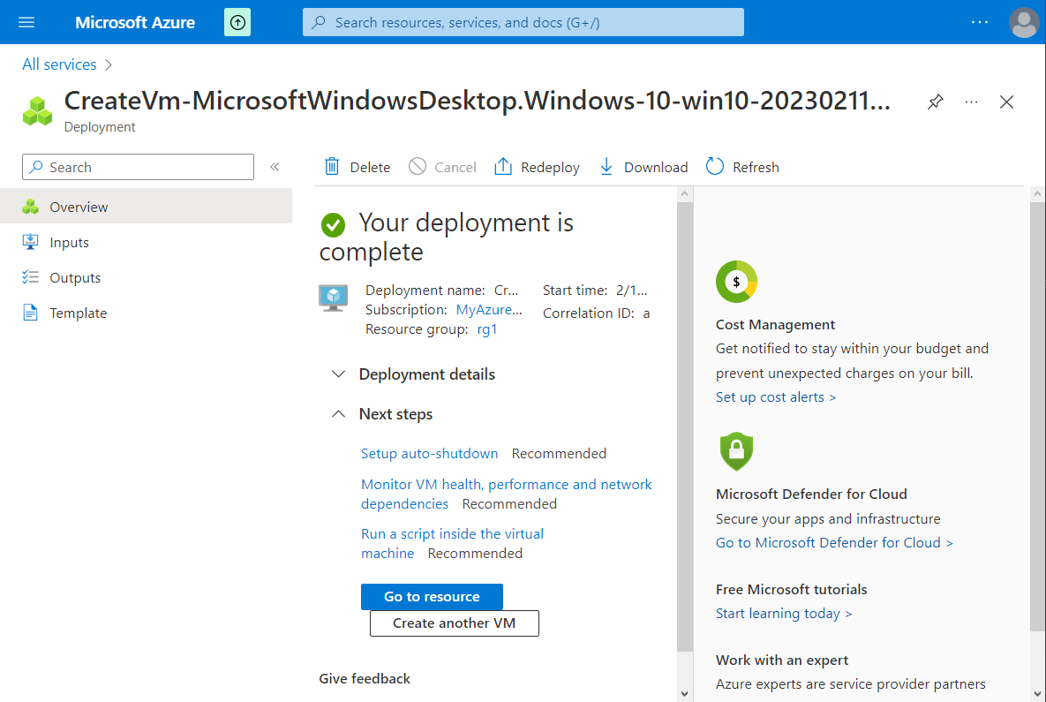
Task: Click the left menu Search box
Action: tap(138, 167)
